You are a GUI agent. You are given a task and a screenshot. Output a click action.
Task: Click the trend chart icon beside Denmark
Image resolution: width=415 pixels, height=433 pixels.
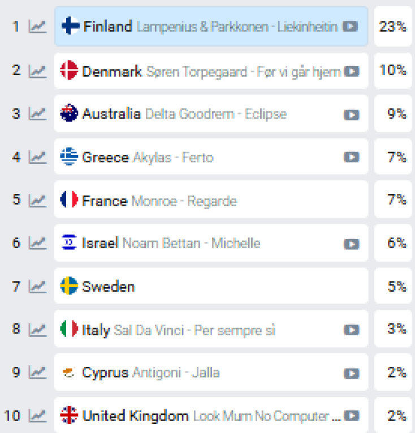point(37,71)
